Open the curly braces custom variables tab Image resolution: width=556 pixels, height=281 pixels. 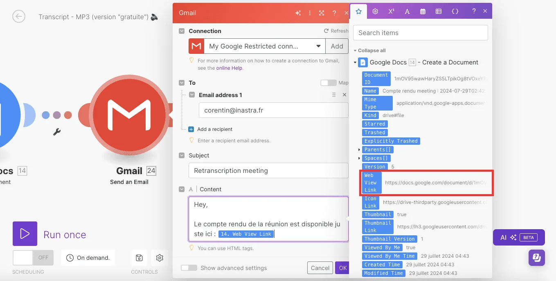455,11
